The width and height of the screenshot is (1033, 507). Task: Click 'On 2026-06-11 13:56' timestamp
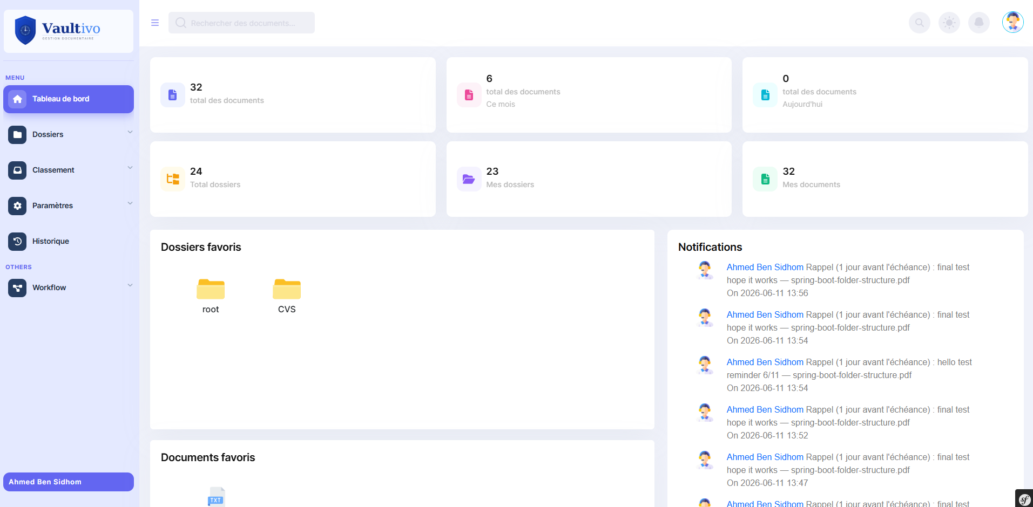(767, 293)
